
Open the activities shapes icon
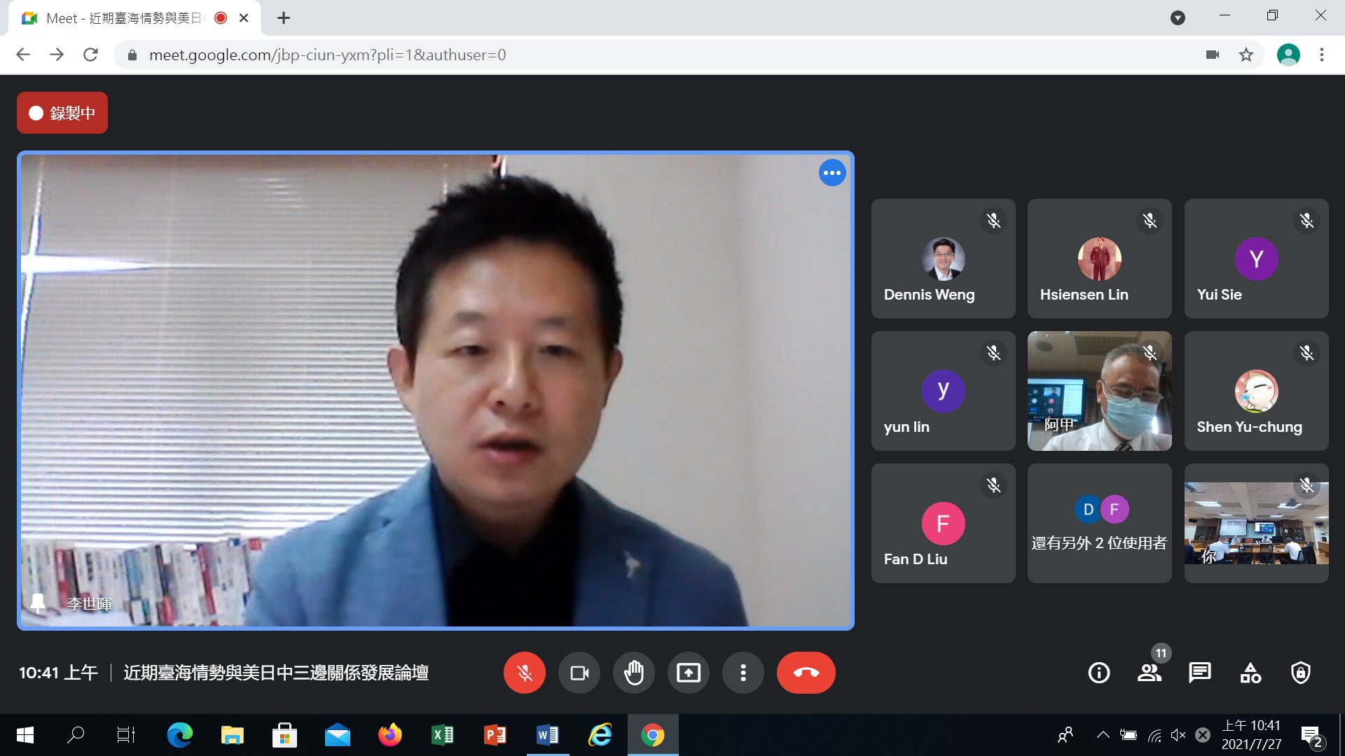1250,673
